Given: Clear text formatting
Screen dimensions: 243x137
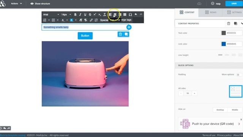Looking at the screenshot, I should [x=104, y=14].
